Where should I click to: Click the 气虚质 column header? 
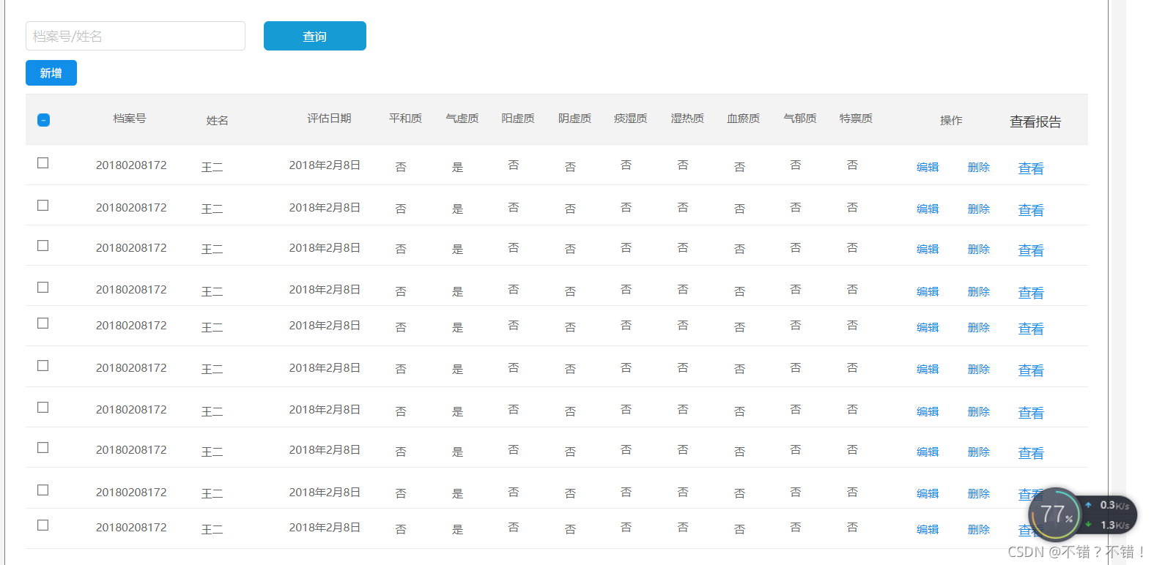tap(462, 118)
